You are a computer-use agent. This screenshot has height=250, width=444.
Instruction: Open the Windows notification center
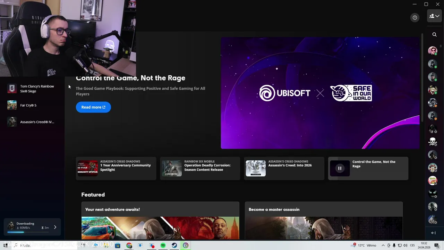point(437,245)
